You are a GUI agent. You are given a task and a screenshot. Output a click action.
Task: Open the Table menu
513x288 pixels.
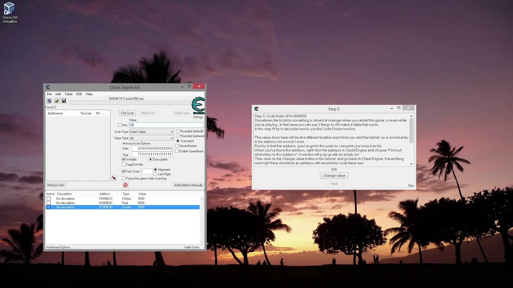[x=69, y=94]
